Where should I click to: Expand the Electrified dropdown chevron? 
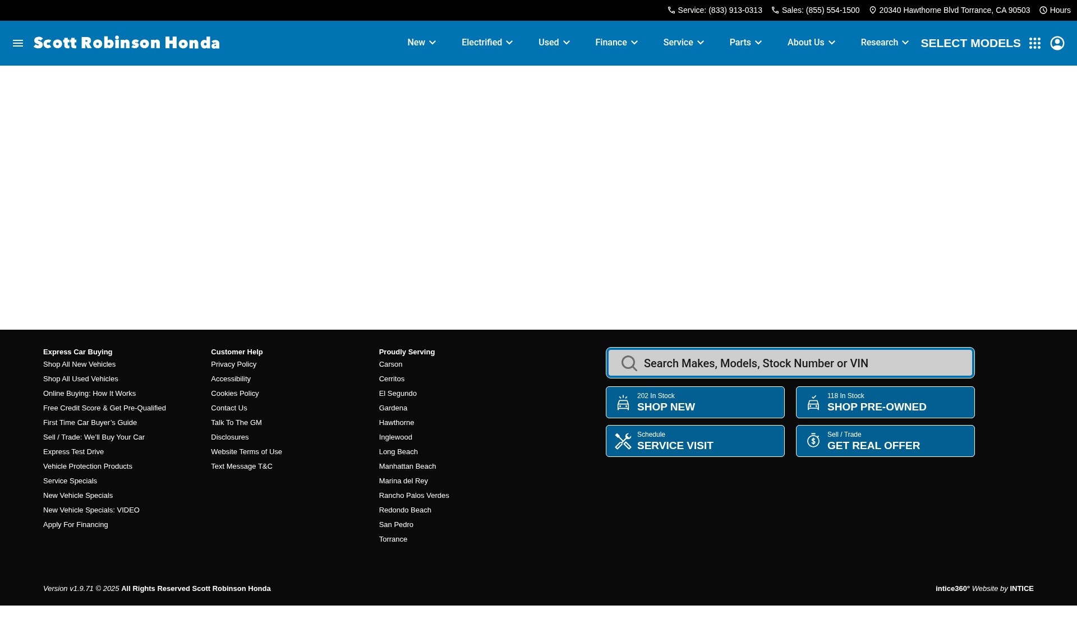(509, 43)
